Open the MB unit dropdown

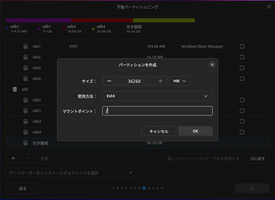pyautogui.click(x=180, y=81)
